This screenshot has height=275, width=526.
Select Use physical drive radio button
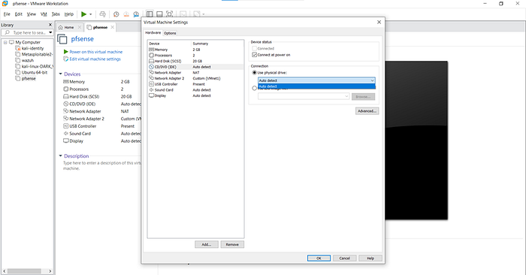coord(254,72)
